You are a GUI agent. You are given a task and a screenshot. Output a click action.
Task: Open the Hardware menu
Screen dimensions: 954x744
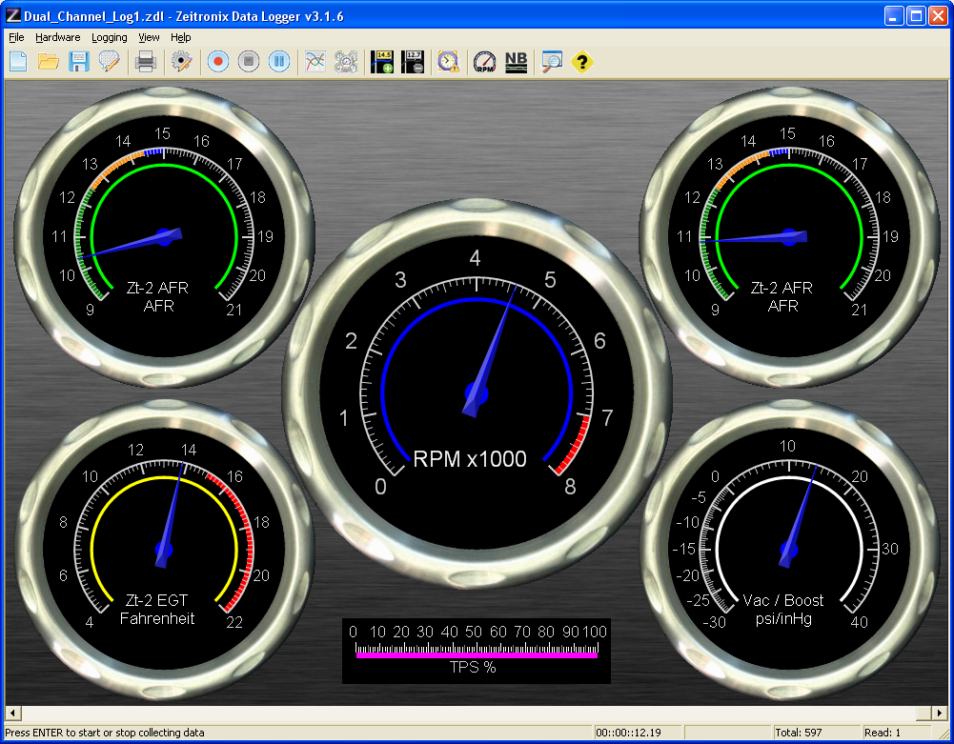click(58, 37)
